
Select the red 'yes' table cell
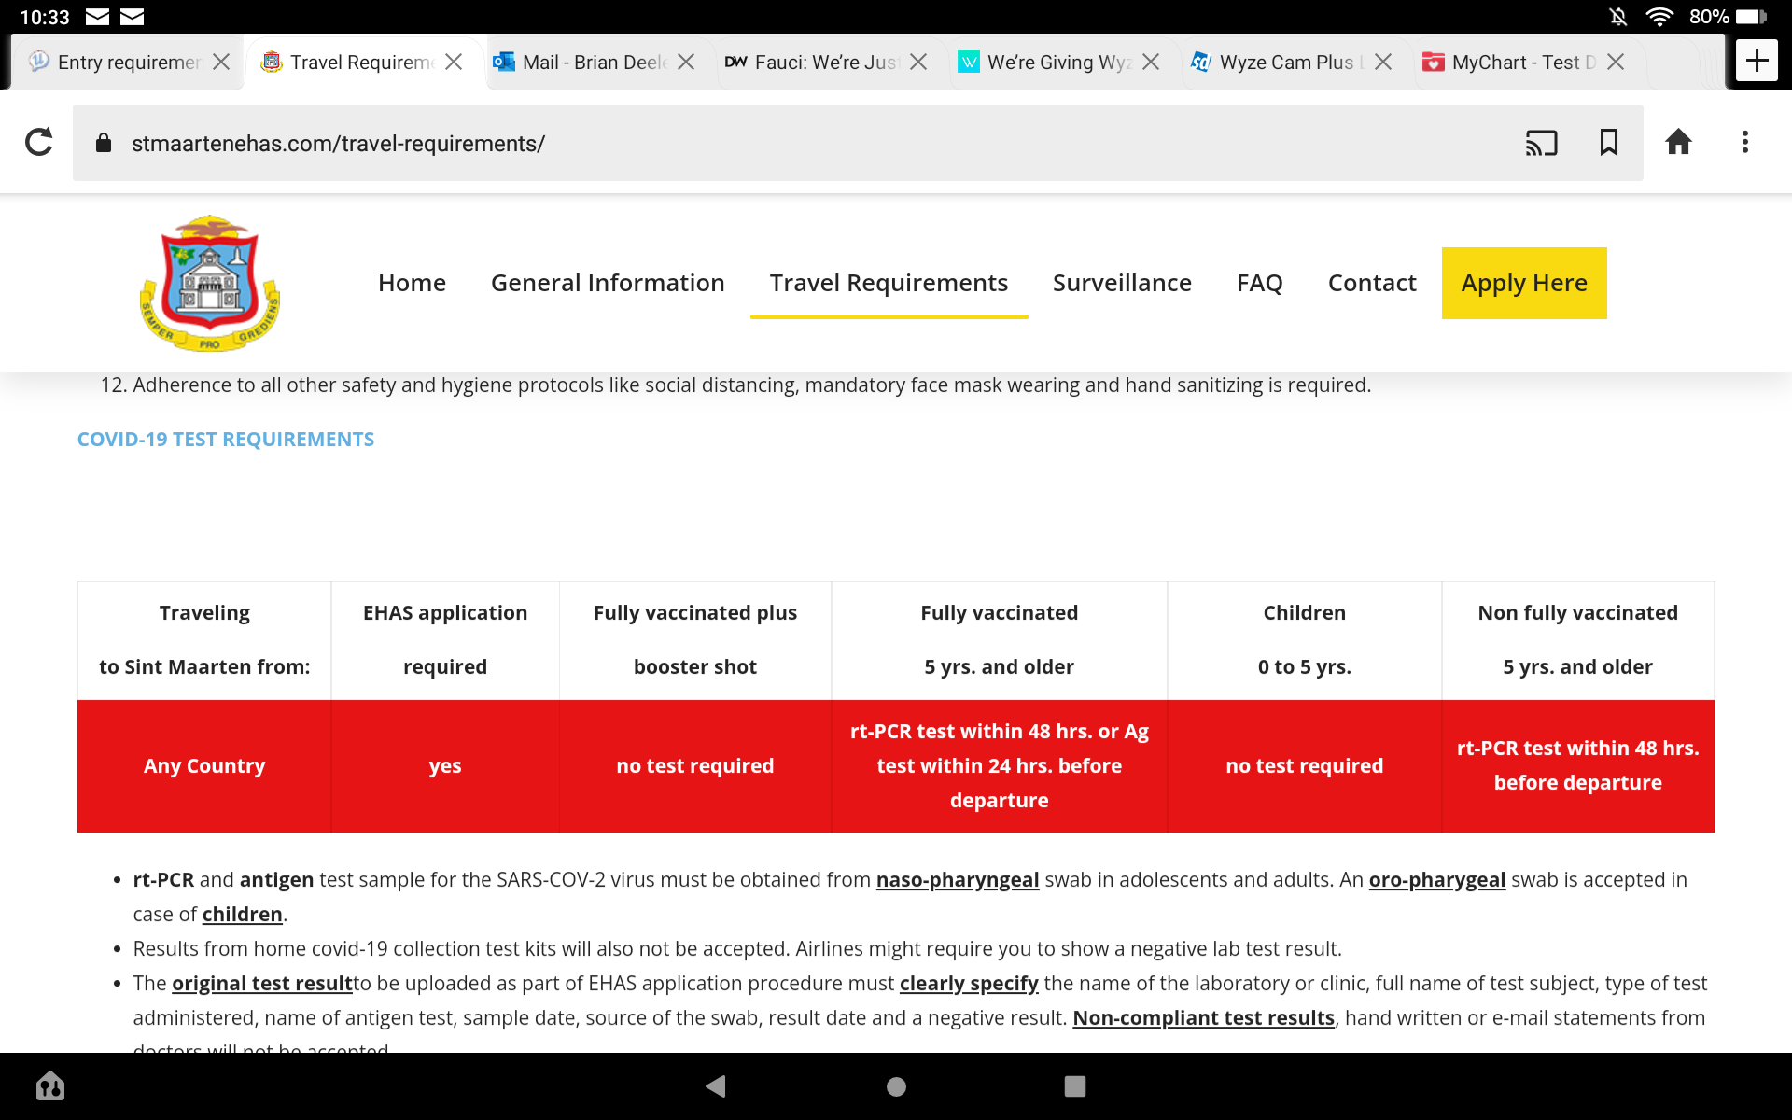[445, 766]
